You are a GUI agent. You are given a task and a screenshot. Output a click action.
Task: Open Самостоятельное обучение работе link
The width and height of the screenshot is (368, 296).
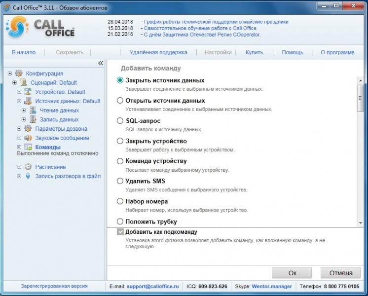(x=200, y=28)
